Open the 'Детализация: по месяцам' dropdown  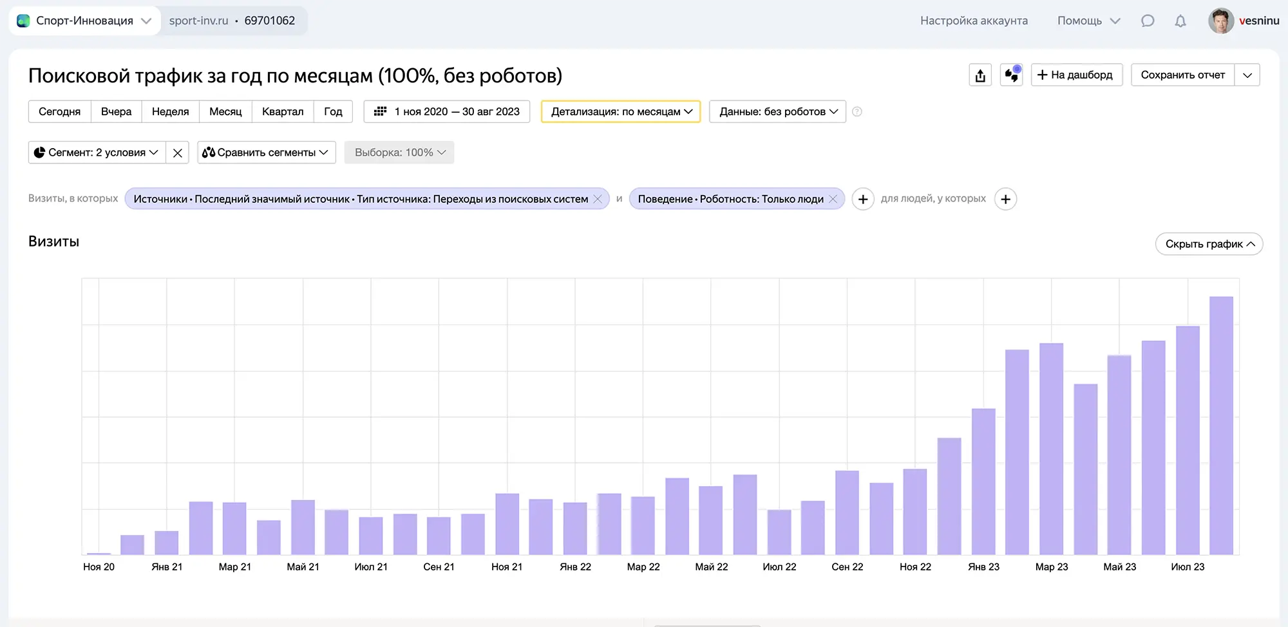point(620,111)
